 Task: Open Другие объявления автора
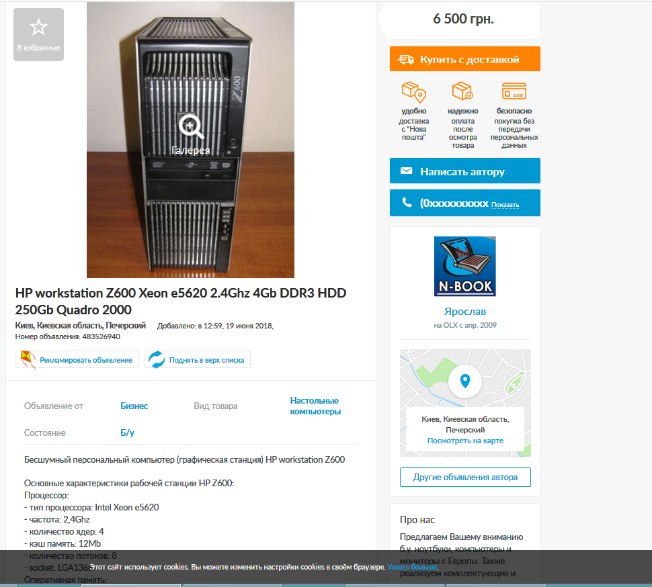(x=465, y=477)
